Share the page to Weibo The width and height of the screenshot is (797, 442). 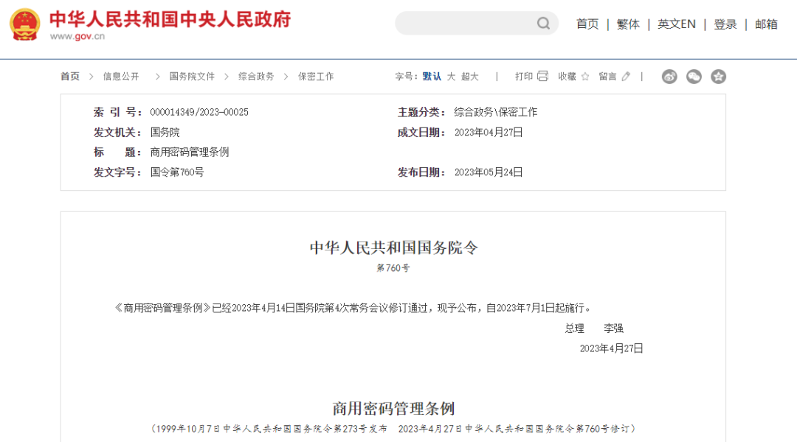669,77
